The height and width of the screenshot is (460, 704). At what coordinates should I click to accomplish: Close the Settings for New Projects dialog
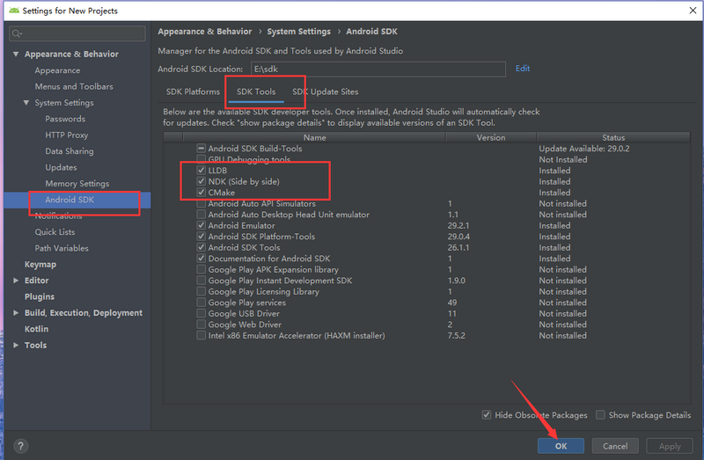(x=693, y=11)
